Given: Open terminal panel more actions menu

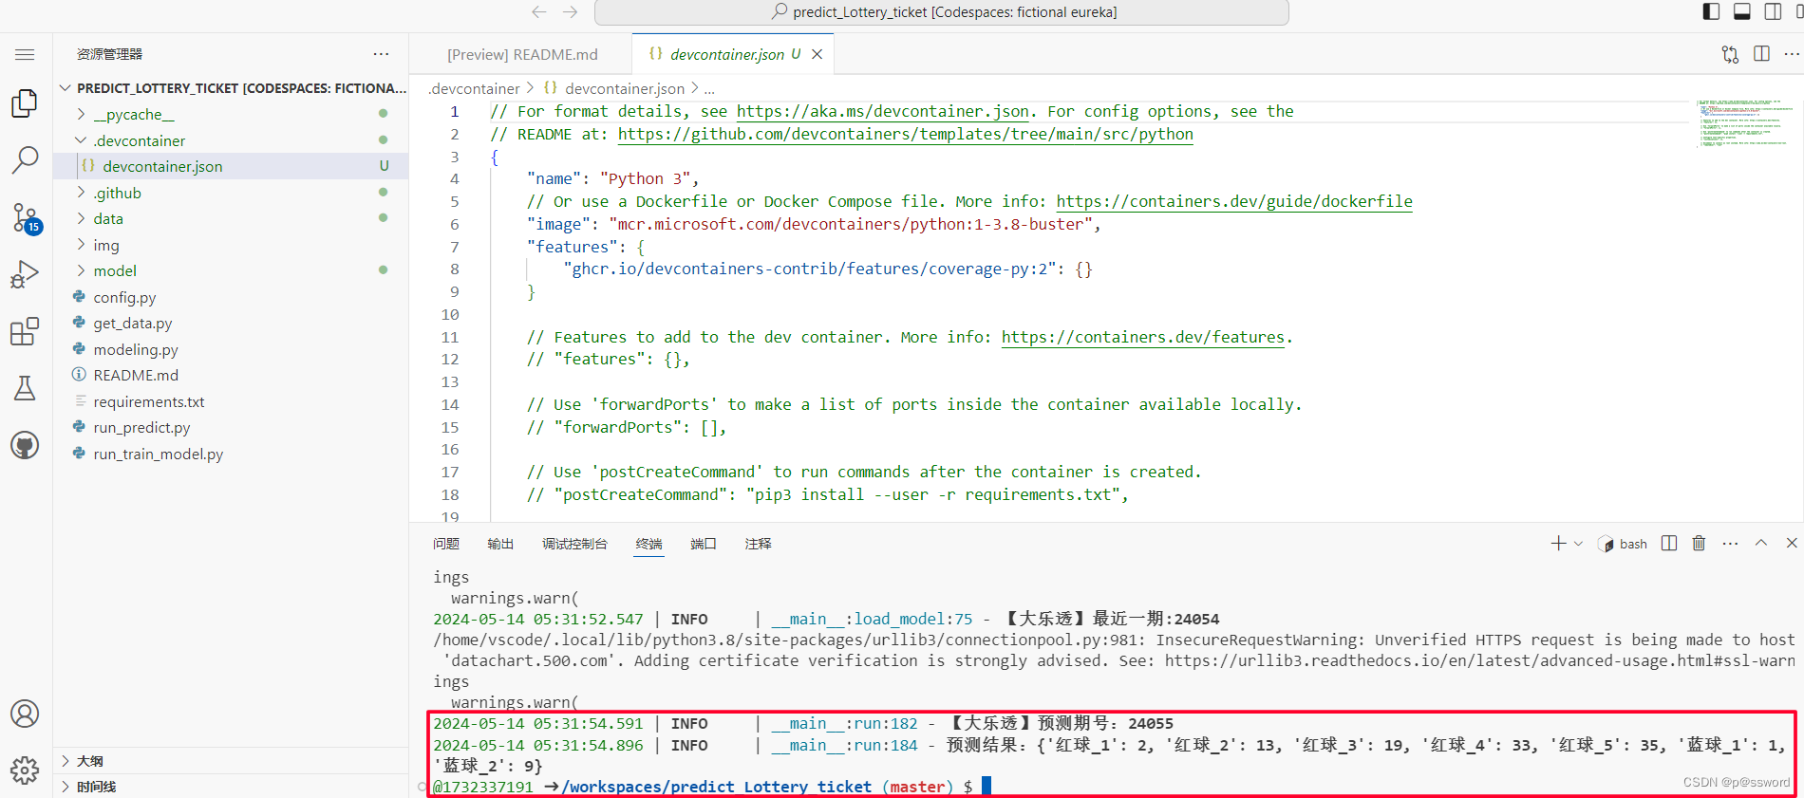Looking at the screenshot, I should click(1730, 544).
